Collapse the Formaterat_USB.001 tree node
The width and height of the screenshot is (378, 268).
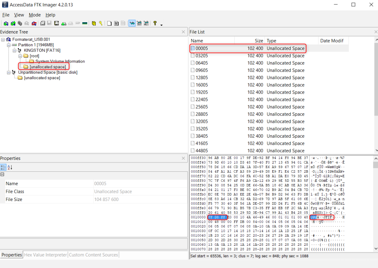(3, 39)
